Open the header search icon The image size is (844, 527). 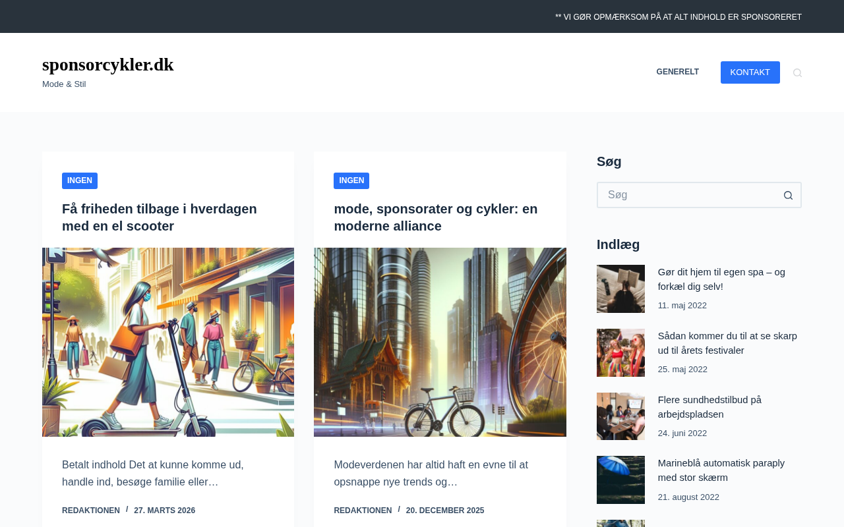pos(797,72)
